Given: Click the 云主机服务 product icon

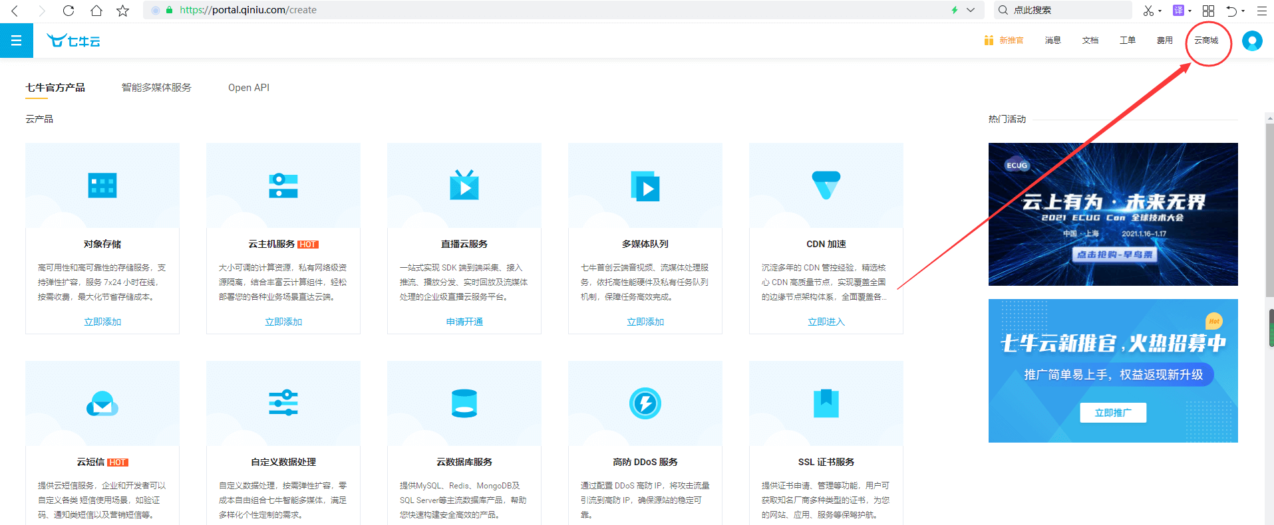Looking at the screenshot, I should pyautogui.click(x=283, y=185).
